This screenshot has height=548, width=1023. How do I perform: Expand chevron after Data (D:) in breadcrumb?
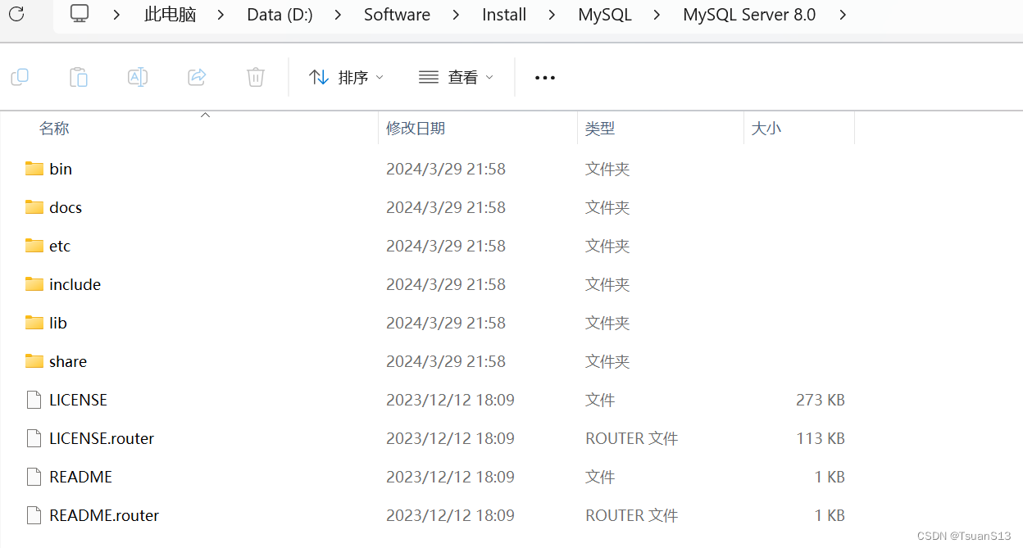click(339, 15)
